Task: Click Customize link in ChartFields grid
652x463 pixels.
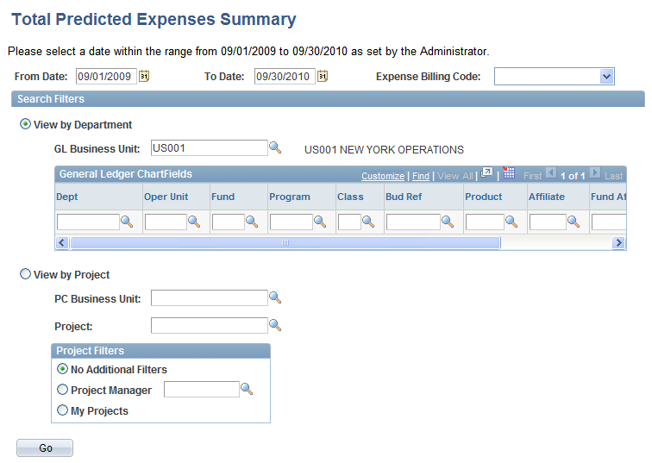Action: click(x=383, y=176)
